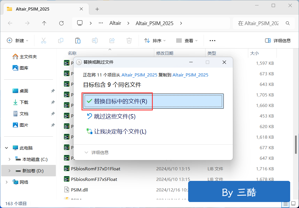Image resolution: width=299 pixels, height=208 pixels.
Task: Click the source Altair_PSIM_2025 link before 复制到
Action: click(x=139, y=75)
